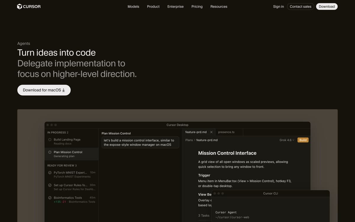Click the spinner icon beside Plan Mission Control
The width and height of the screenshot is (355, 222).
[x=50, y=152]
